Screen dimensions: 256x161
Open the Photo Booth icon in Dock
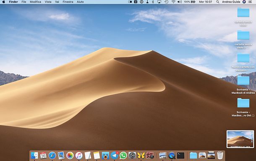150,156
